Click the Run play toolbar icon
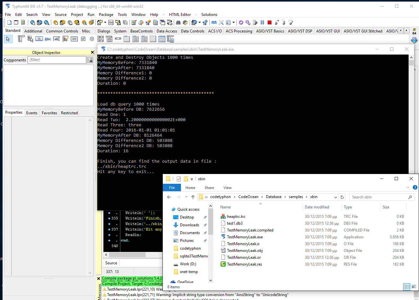 pyautogui.click(x=255, y=22)
